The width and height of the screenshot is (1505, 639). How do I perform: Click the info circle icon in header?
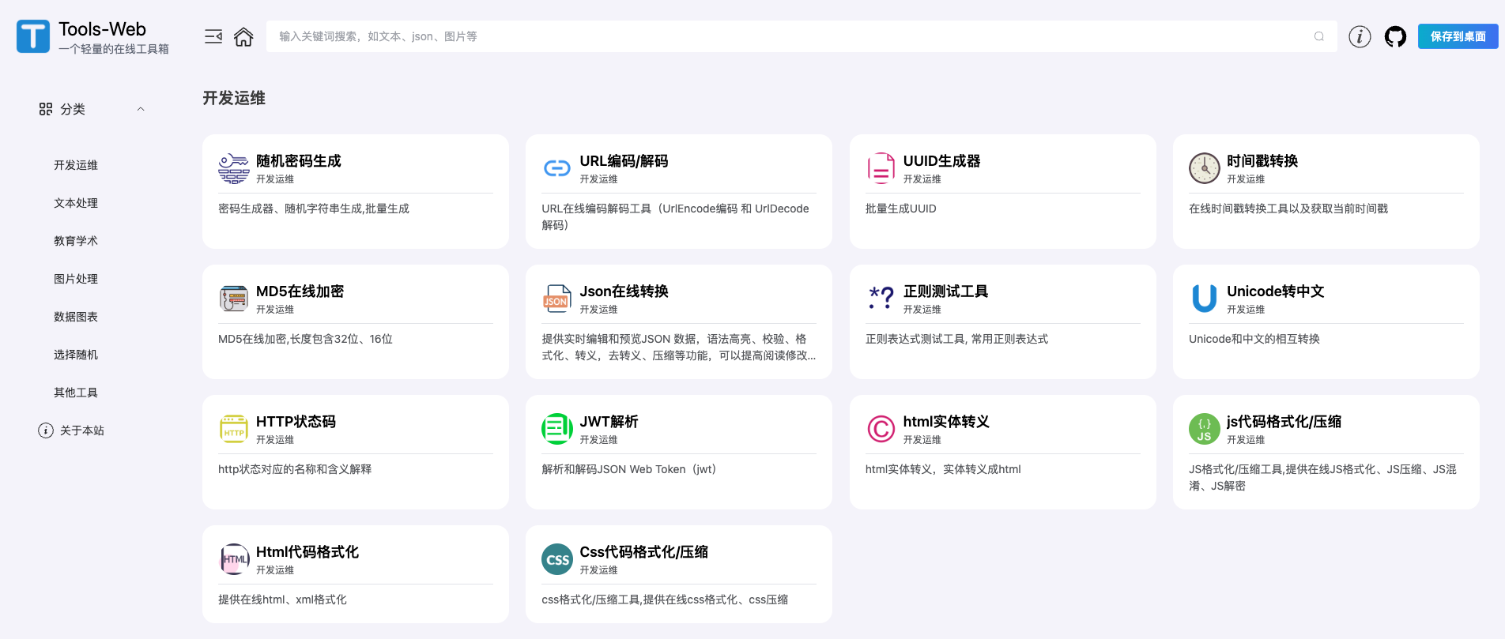point(1360,37)
